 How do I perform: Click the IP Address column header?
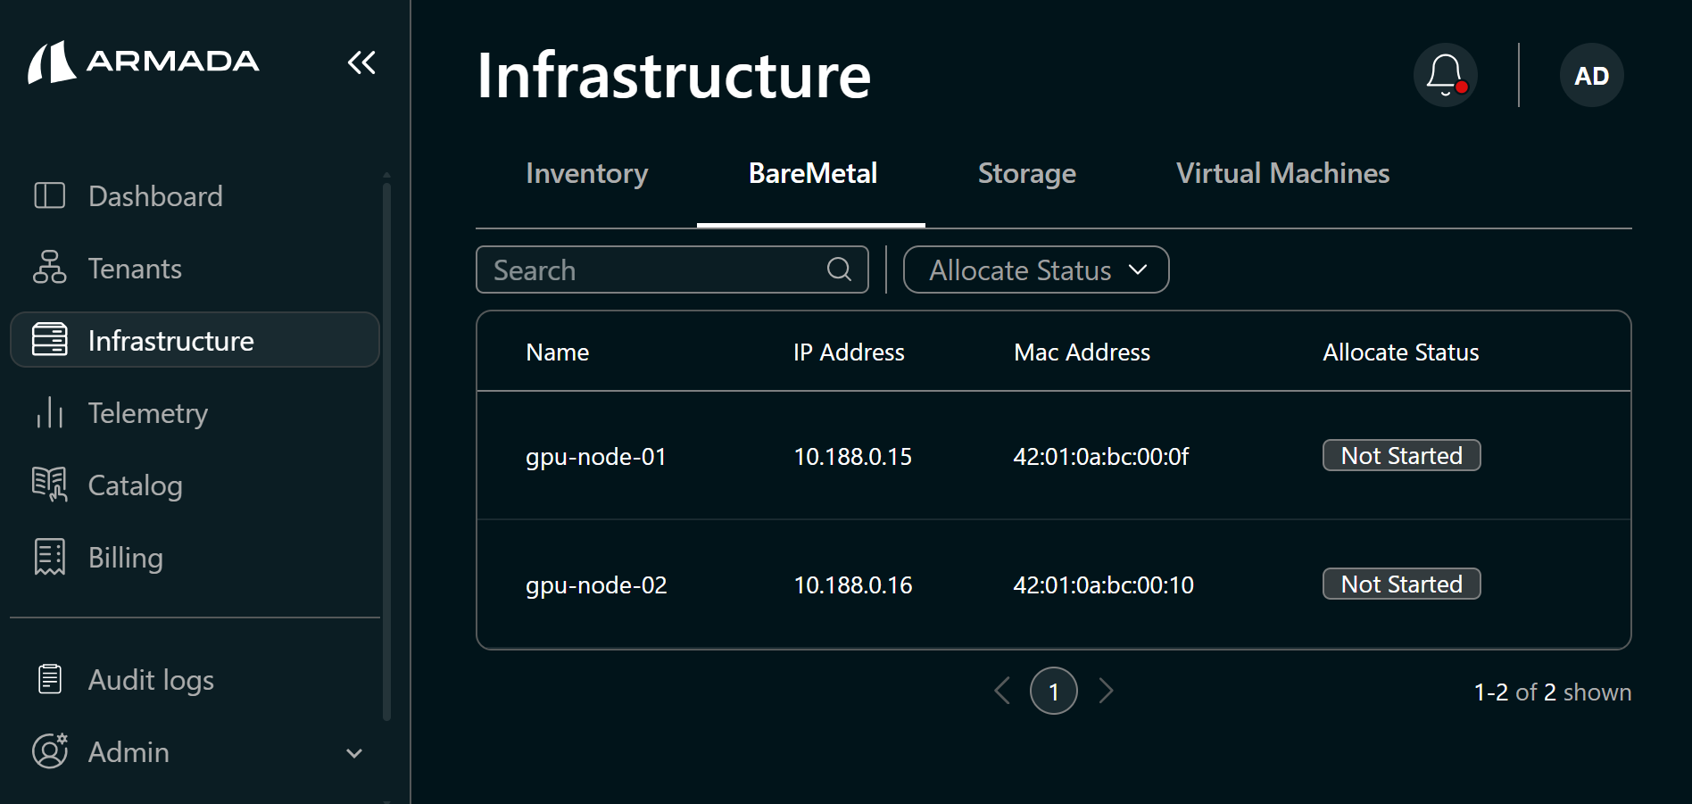pos(849,352)
